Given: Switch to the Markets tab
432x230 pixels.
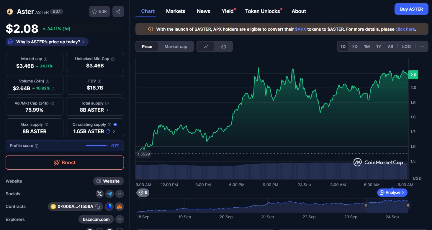Looking at the screenshot, I should tap(176, 11).
